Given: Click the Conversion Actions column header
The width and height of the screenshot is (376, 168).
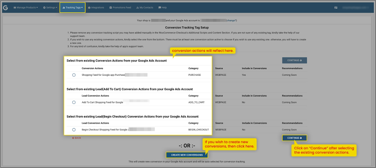Looking at the screenshot, I should pos(93,69).
